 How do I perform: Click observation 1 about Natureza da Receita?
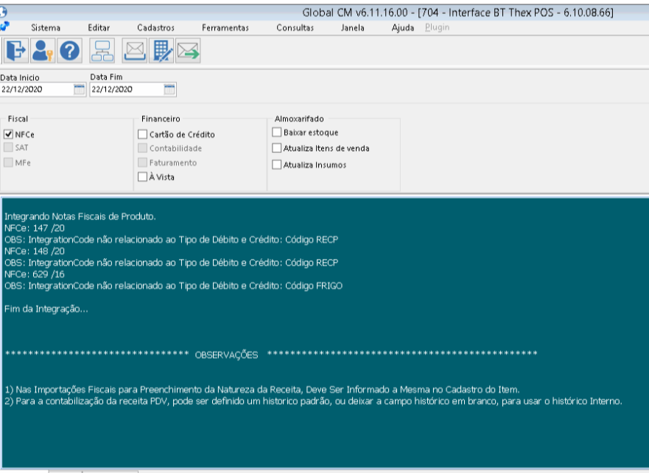pyautogui.click(x=262, y=389)
